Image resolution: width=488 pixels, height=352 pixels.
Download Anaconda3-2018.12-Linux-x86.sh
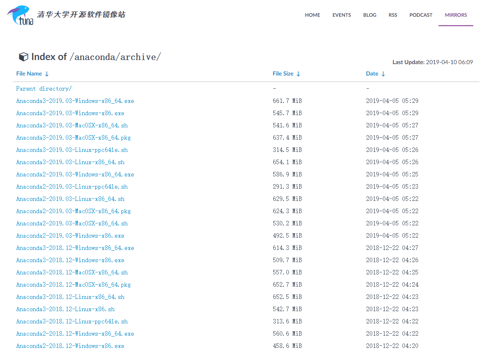pyautogui.click(x=65, y=310)
